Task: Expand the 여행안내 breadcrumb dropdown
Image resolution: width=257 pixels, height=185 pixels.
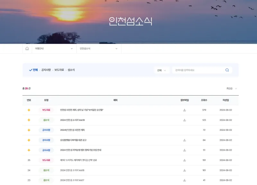Action: click(54, 49)
